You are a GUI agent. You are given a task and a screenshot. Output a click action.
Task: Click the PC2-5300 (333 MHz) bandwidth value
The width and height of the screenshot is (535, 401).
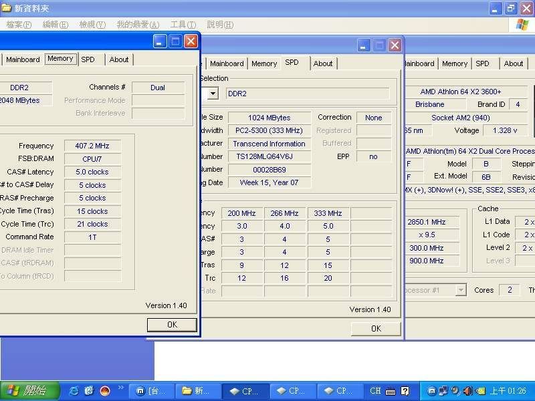coord(270,130)
